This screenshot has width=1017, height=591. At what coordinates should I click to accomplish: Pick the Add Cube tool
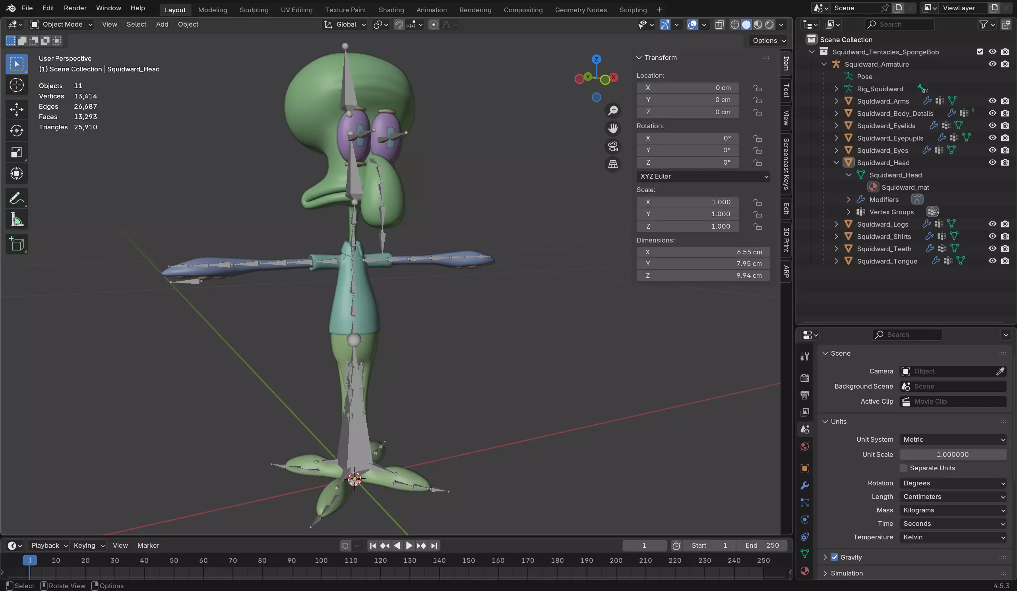coord(17,244)
